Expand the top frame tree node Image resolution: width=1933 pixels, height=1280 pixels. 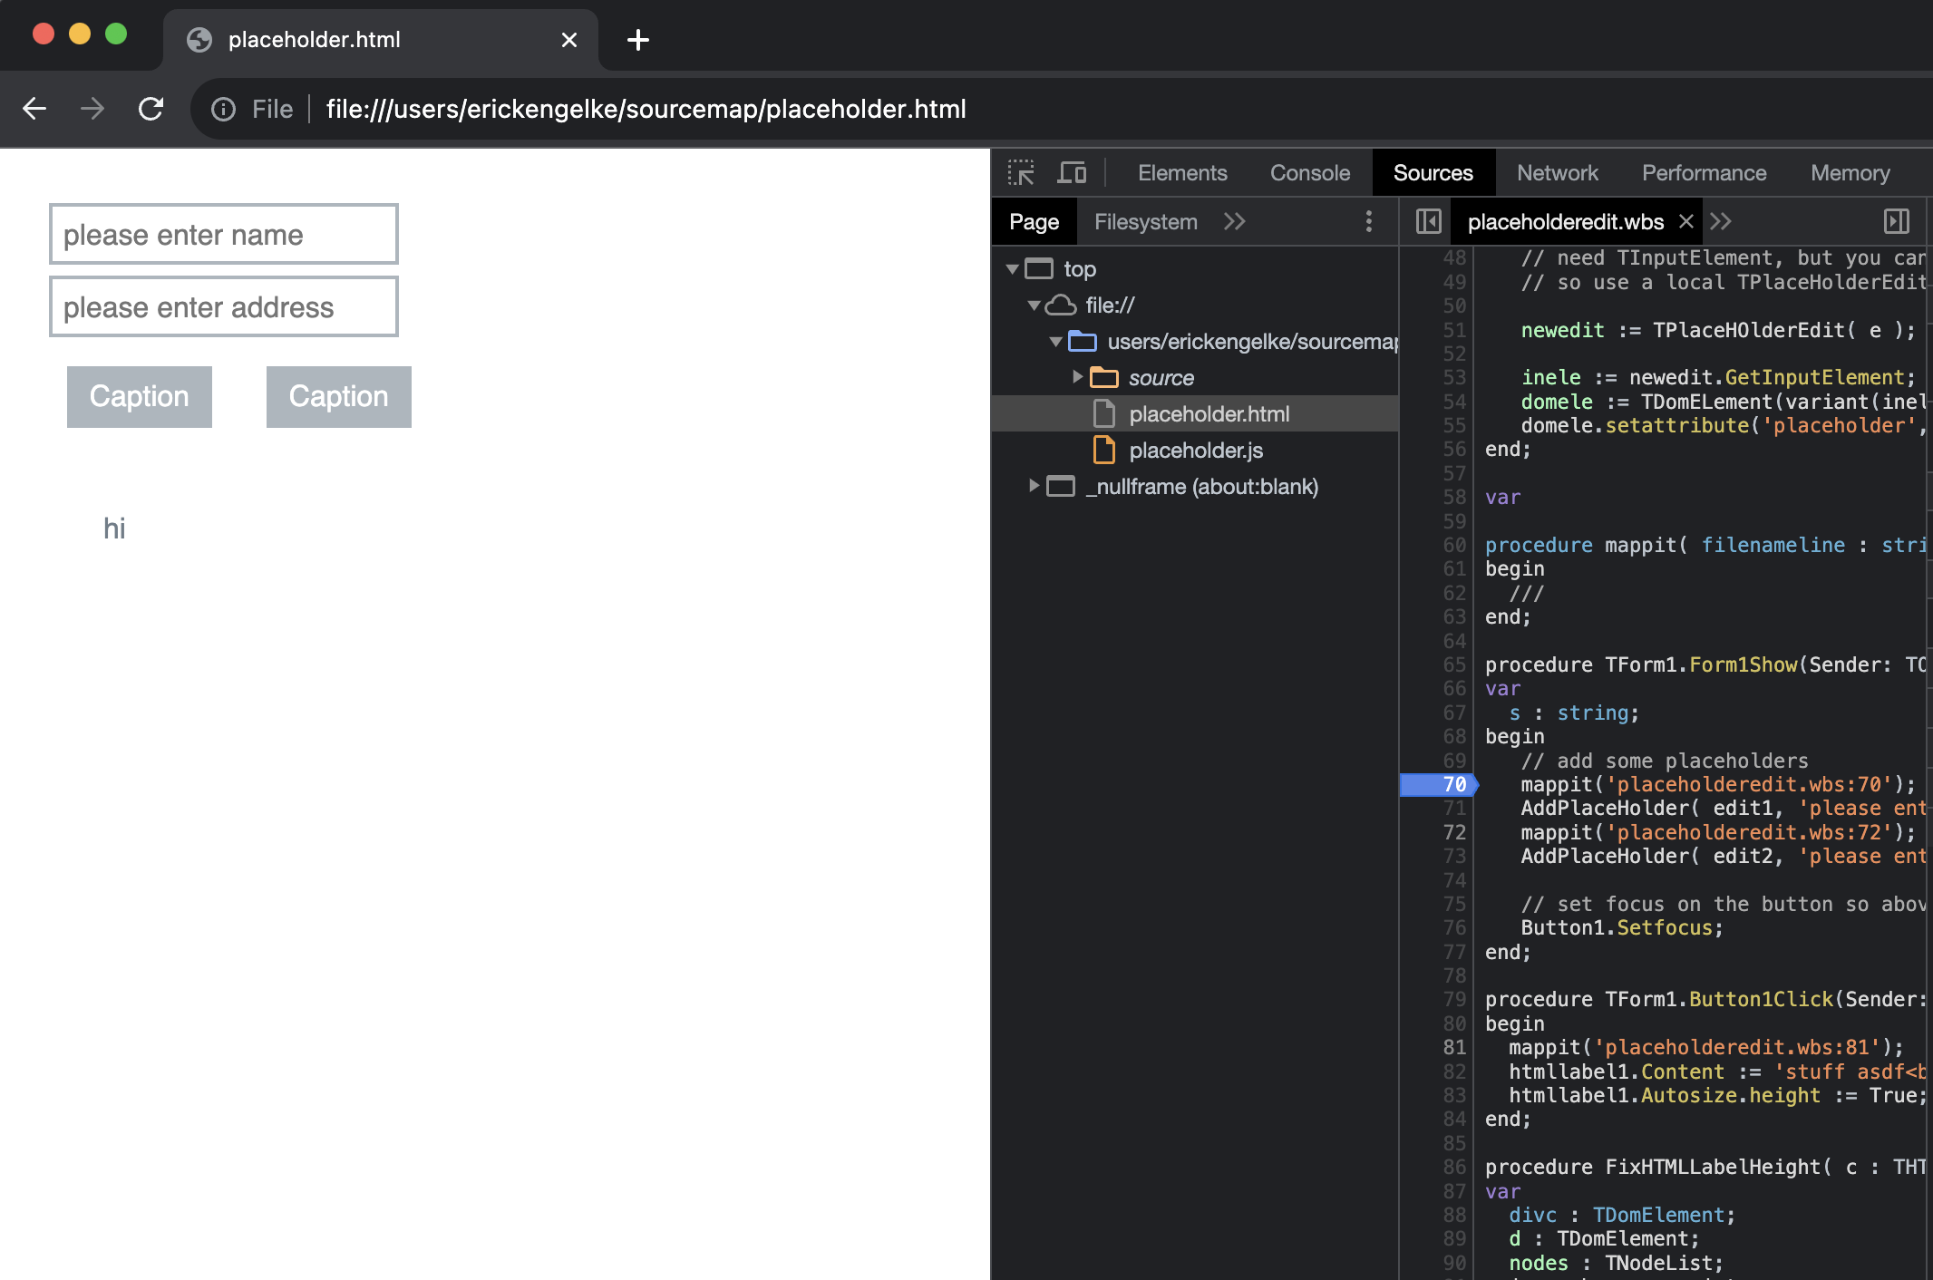pyautogui.click(x=1020, y=268)
